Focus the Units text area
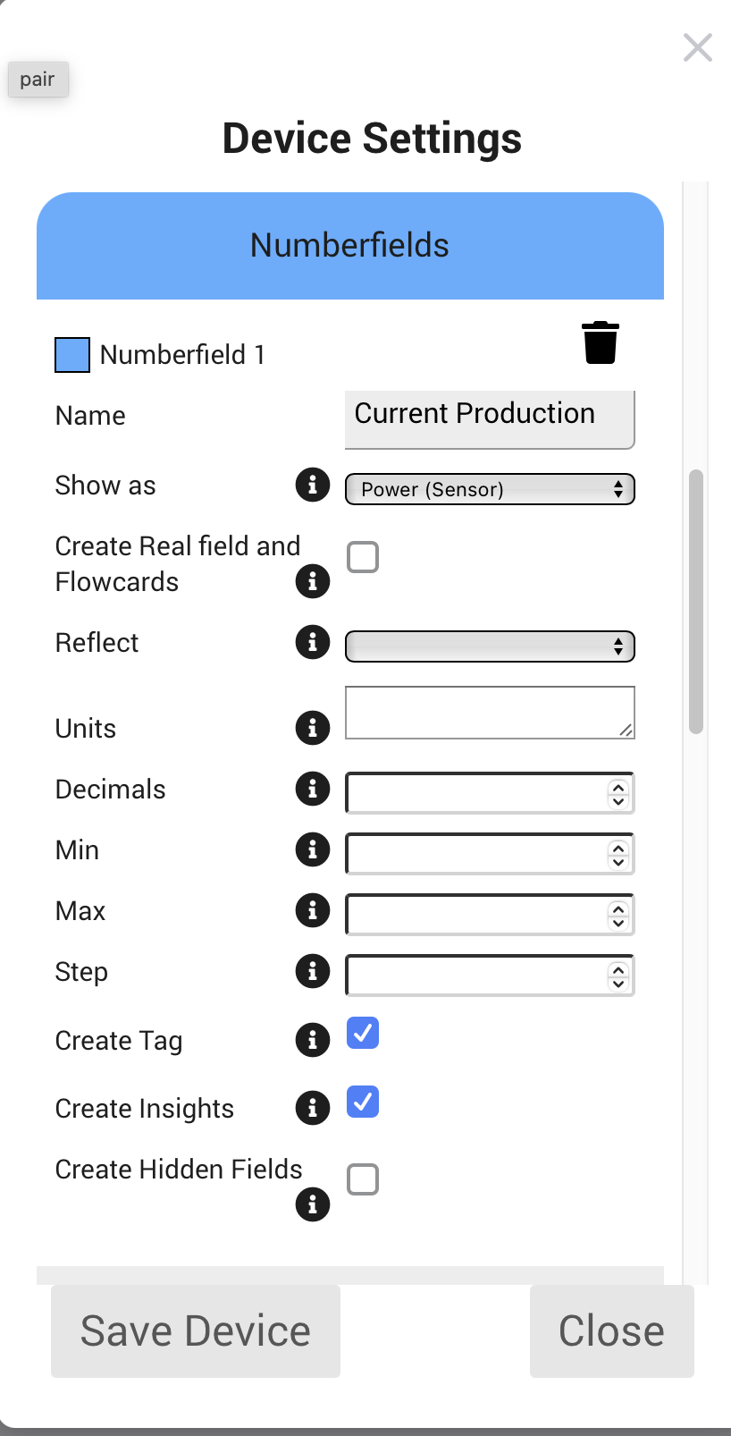This screenshot has width=731, height=1436. click(x=490, y=713)
